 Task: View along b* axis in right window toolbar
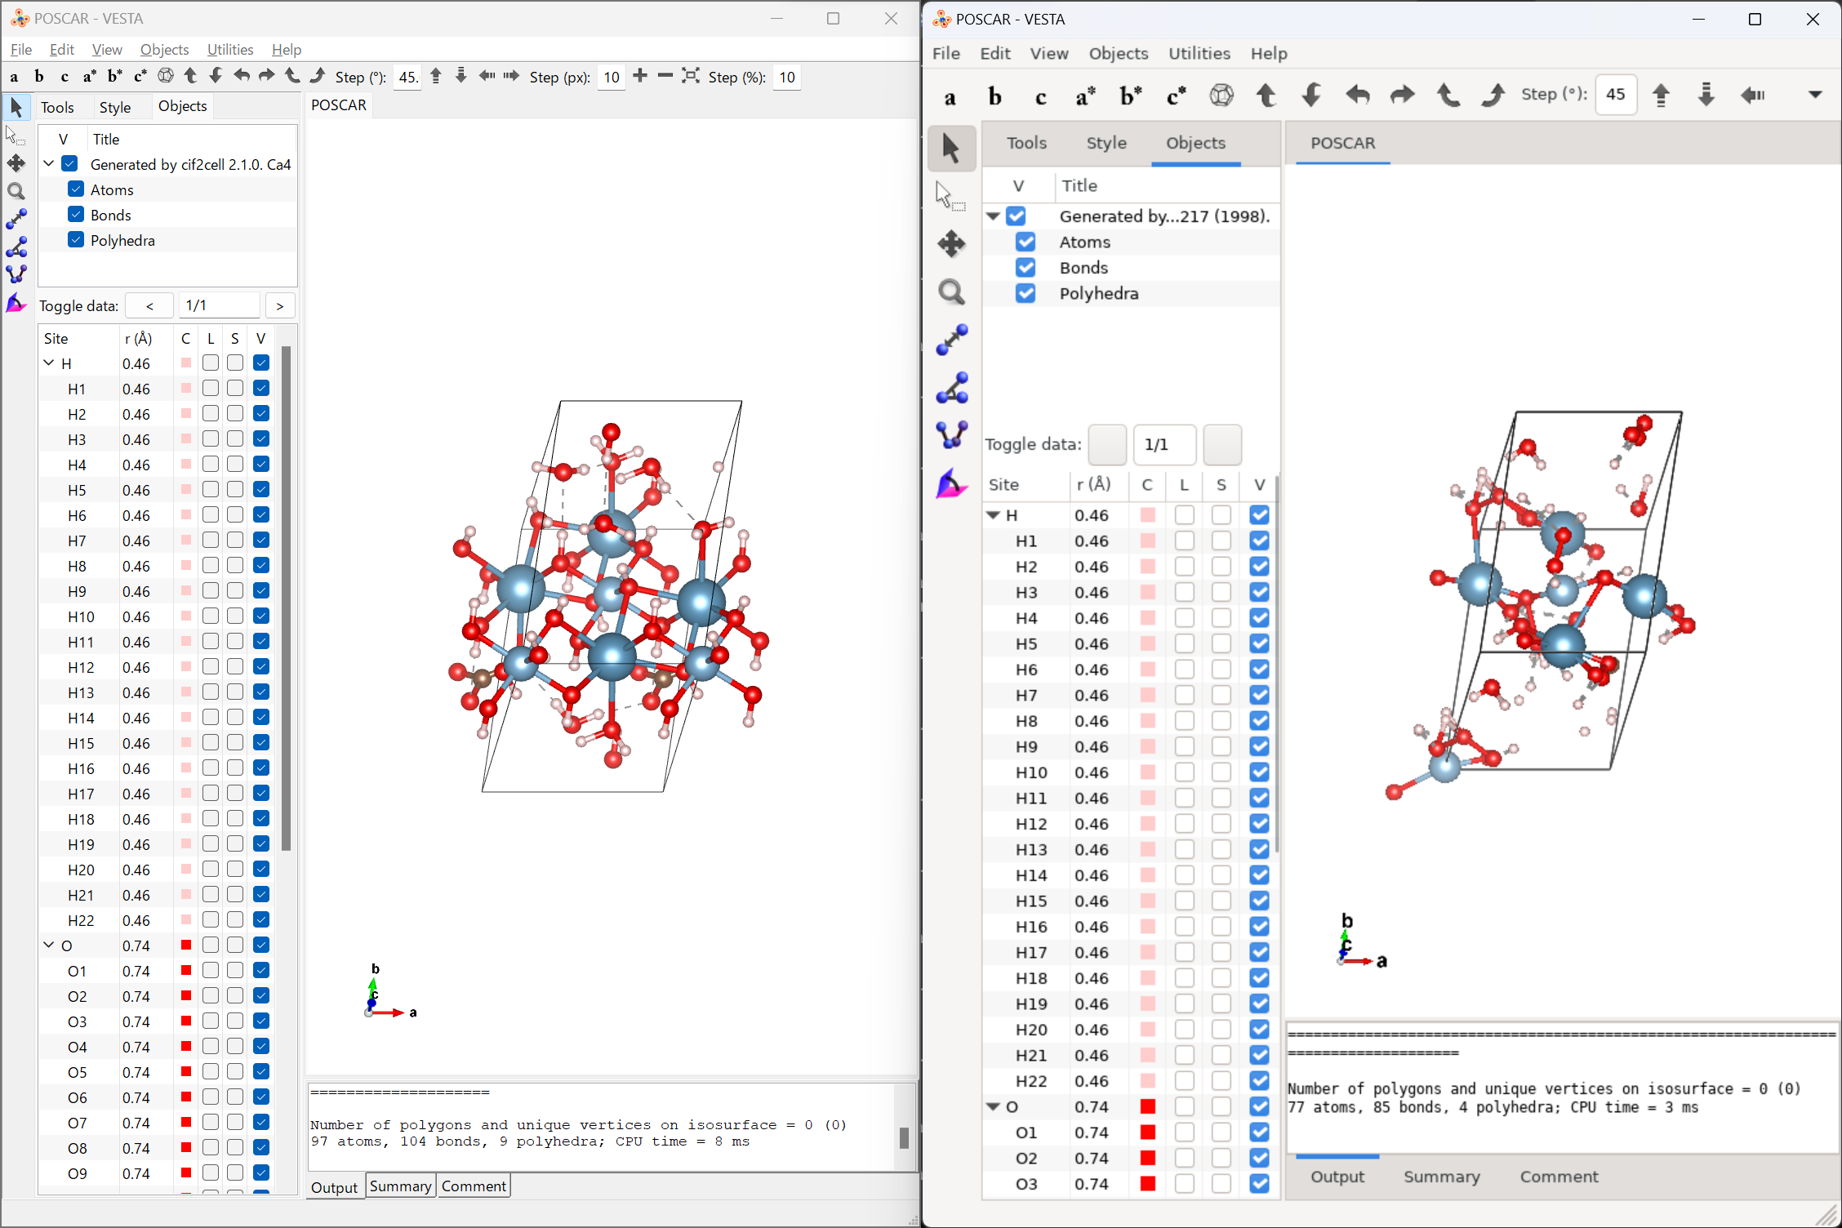[x=1130, y=96]
